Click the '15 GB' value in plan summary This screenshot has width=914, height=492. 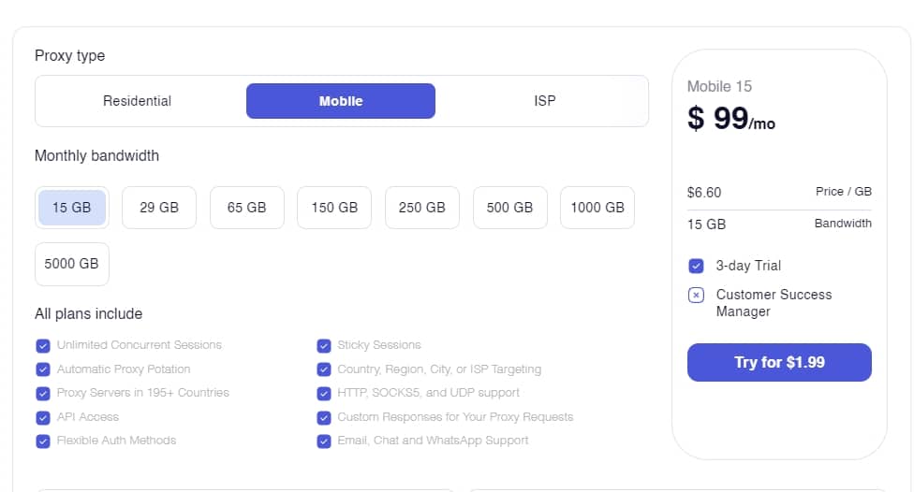pos(706,224)
